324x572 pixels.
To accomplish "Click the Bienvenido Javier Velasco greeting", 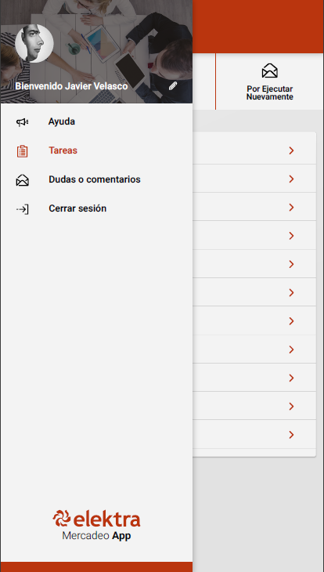I will click(x=71, y=86).
